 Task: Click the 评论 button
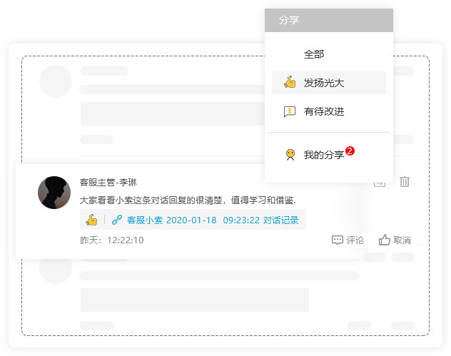pos(348,240)
